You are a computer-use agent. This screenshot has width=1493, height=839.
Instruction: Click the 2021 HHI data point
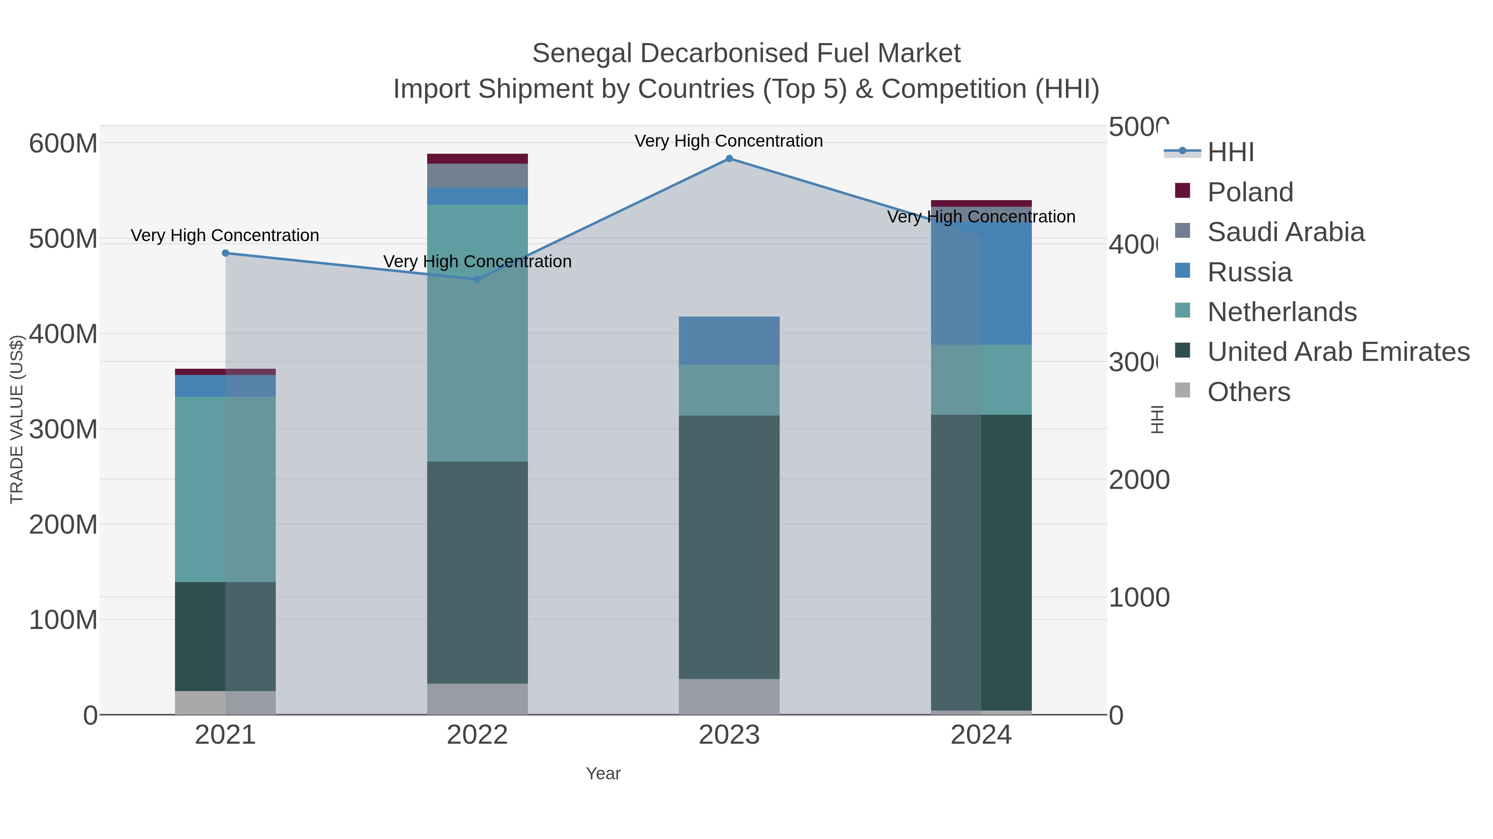226,253
